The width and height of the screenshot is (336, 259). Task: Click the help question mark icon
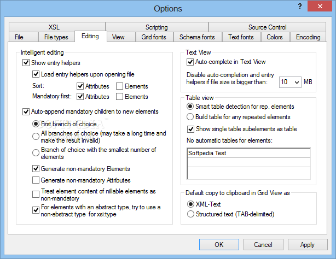click(x=300, y=6)
